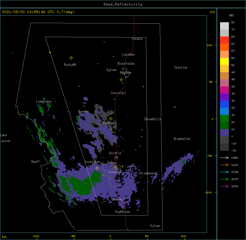The width and height of the screenshot is (246, 240).
Task: Click the Base_Reflectivity title
Action: [123, 4]
